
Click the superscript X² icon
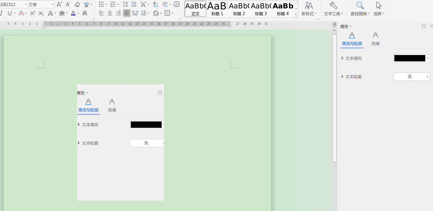coord(33,13)
